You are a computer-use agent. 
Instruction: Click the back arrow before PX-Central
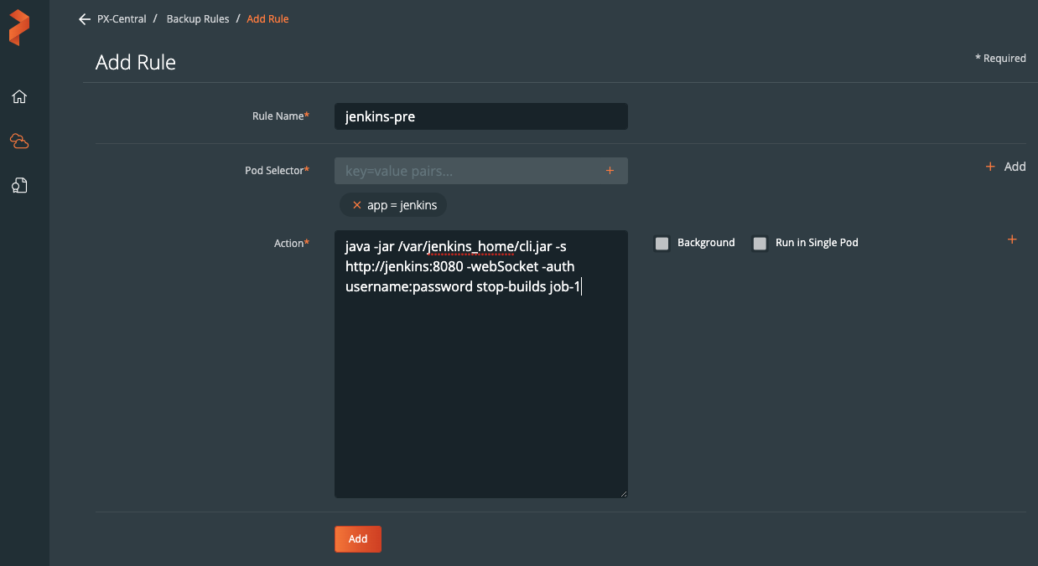tap(84, 19)
